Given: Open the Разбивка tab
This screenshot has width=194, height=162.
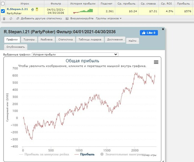Looking at the screenshot, I should (47, 40).
